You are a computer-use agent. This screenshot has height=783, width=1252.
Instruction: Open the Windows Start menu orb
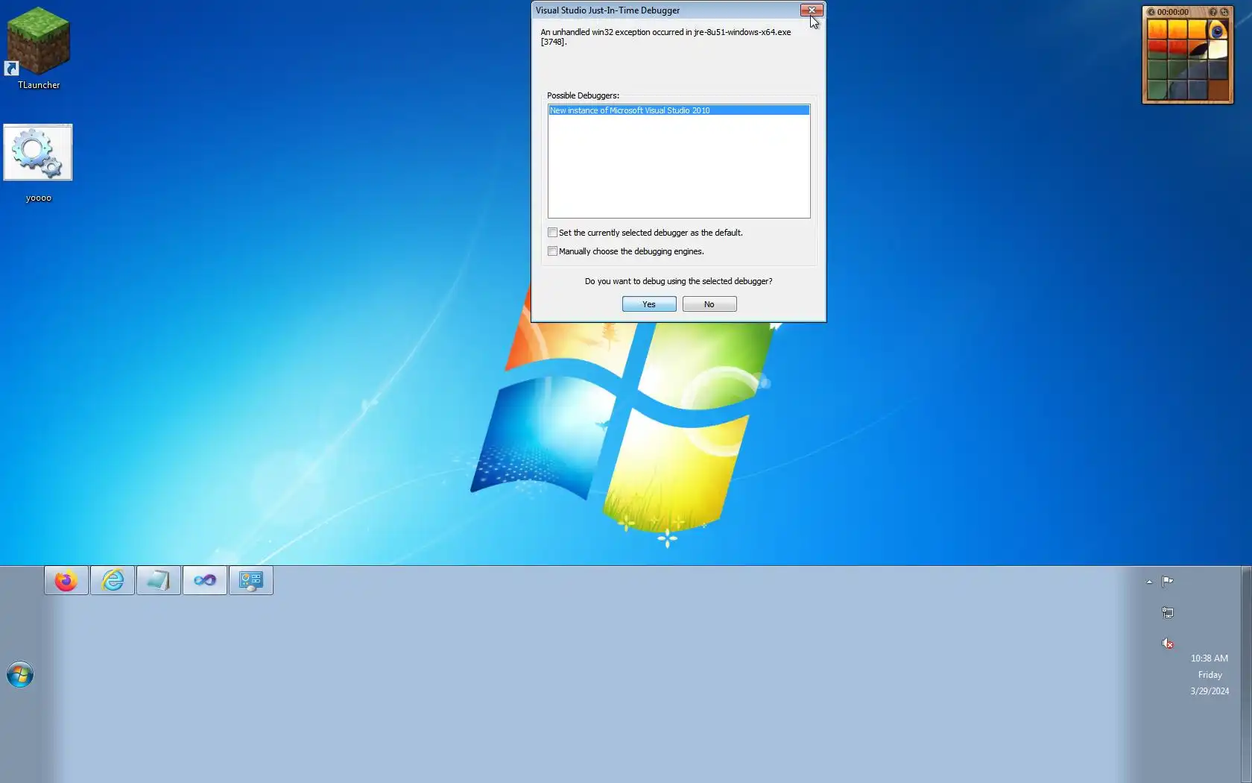20,675
